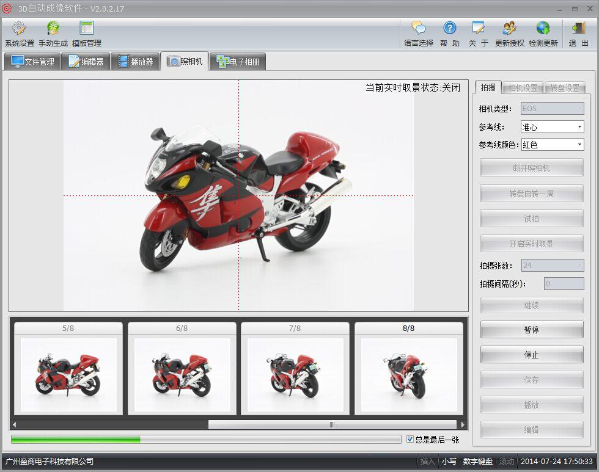Open the 编辑器 editor tab

(86, 62)
